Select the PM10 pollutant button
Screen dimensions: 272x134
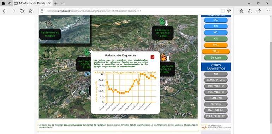point(216,45)
